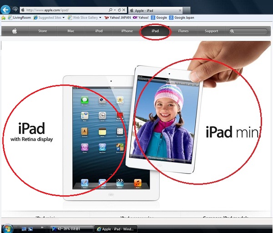Expand the Web Slice Gallery dropdown arrow
This screenshot has height=233, width=273.
point(100,18)
